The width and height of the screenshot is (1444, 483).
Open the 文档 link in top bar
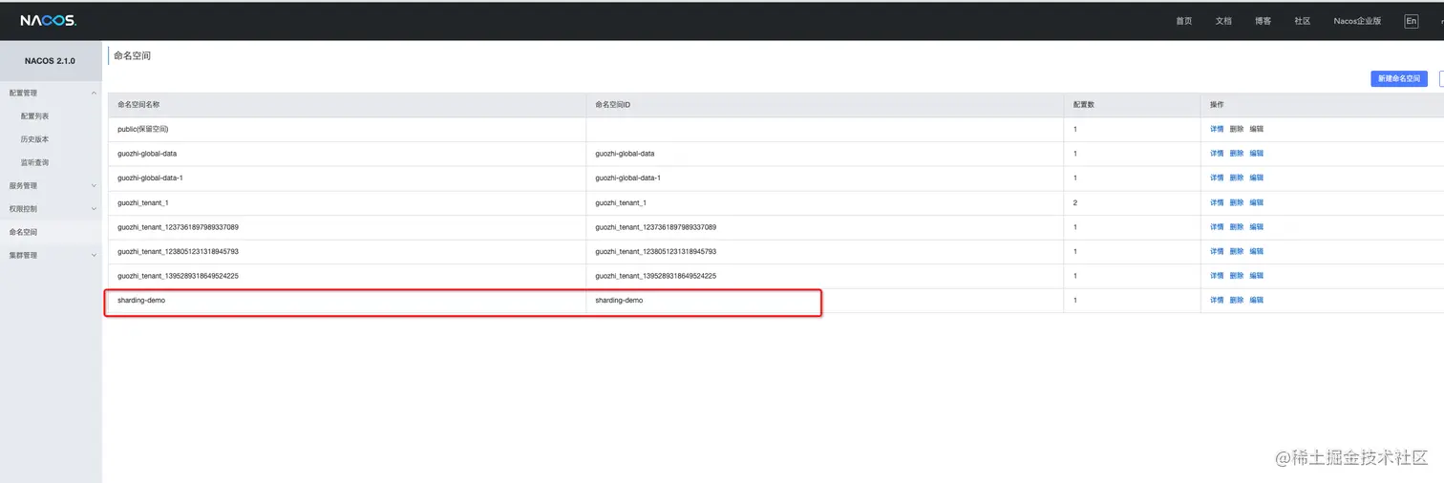tap(1223, 21)
